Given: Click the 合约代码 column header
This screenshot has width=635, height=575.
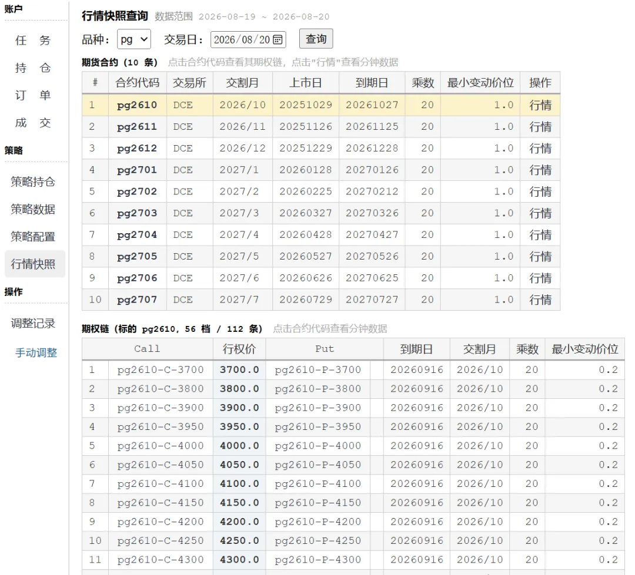Looking at the screenshot, I should tap(137, 83).
